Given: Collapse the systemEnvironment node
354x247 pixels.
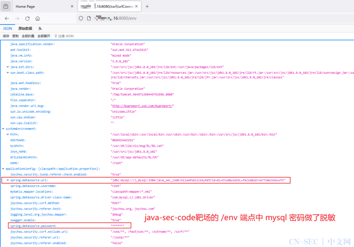Looking at the screenshot, I should pyautogui.click(x=3, y=129).
